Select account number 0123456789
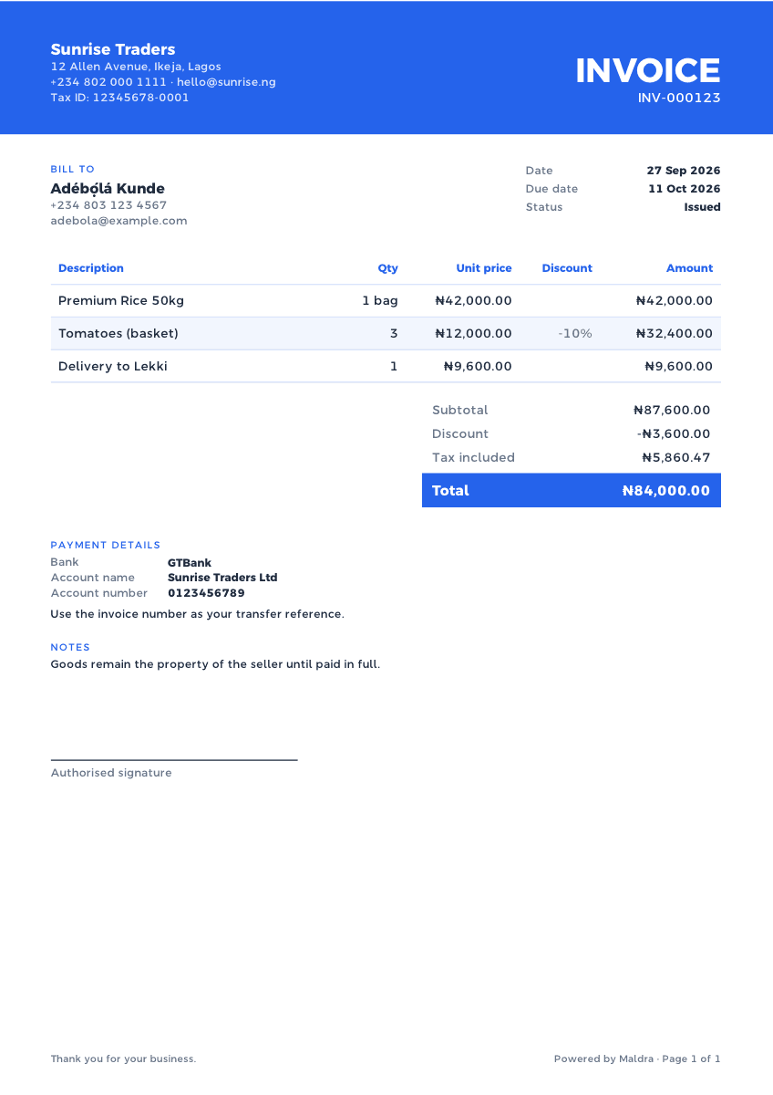The image size is (773, 1095). tap(206, 593)
